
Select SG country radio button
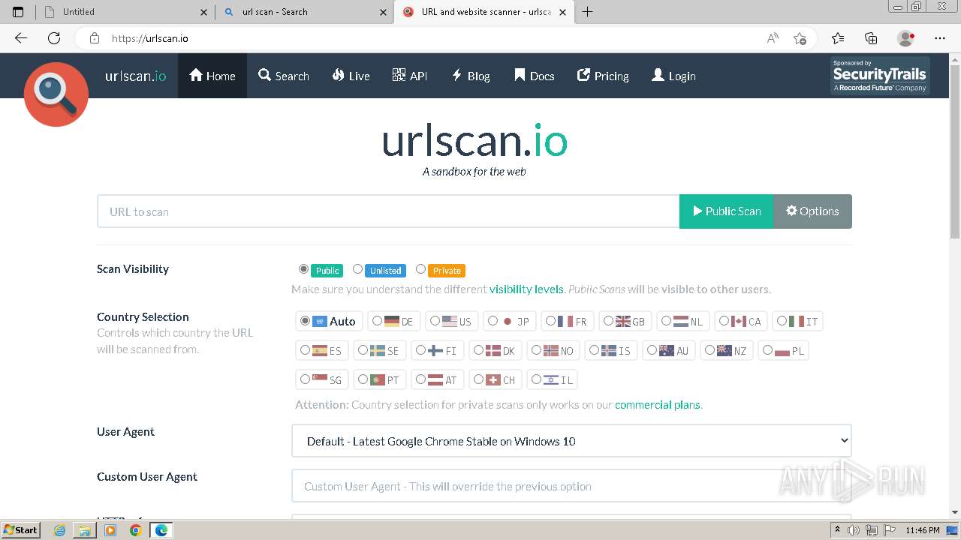[305, 379]
